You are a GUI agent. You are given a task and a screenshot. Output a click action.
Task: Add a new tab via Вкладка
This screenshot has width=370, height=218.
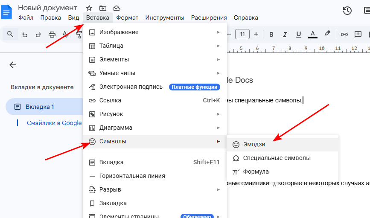coord(155,162)
